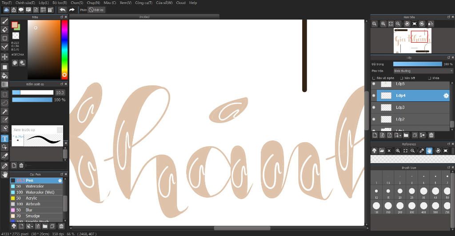Open the Tệp(F) menu

tap(7, 3)
